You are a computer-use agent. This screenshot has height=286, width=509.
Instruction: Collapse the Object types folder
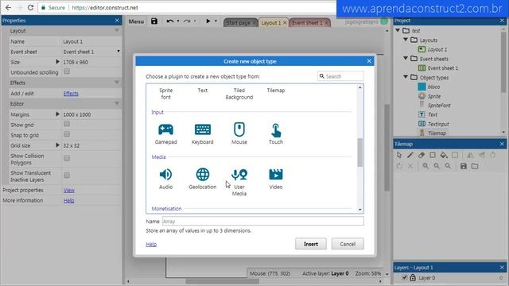406,77
